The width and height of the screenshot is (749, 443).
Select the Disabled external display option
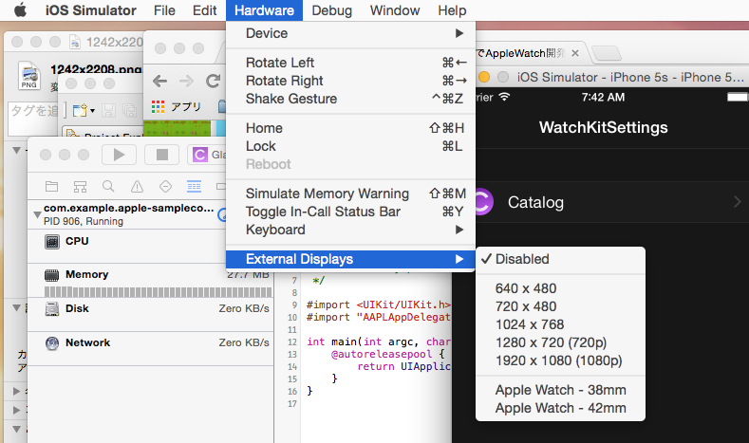pos(560,259)
